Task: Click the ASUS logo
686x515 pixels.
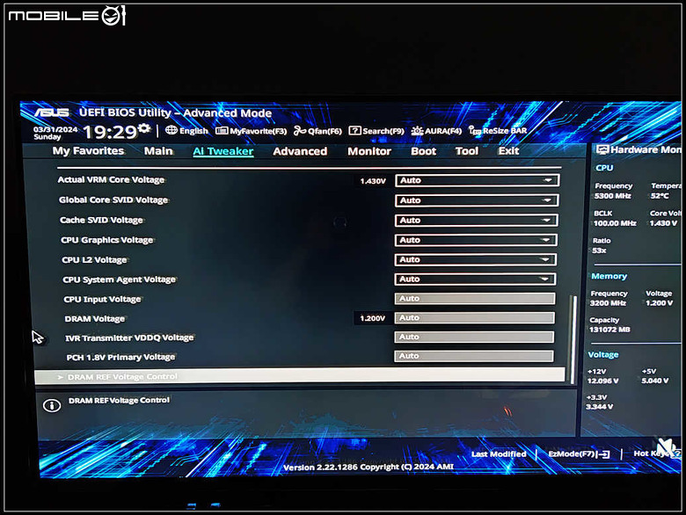Action: tap(52, 112)
